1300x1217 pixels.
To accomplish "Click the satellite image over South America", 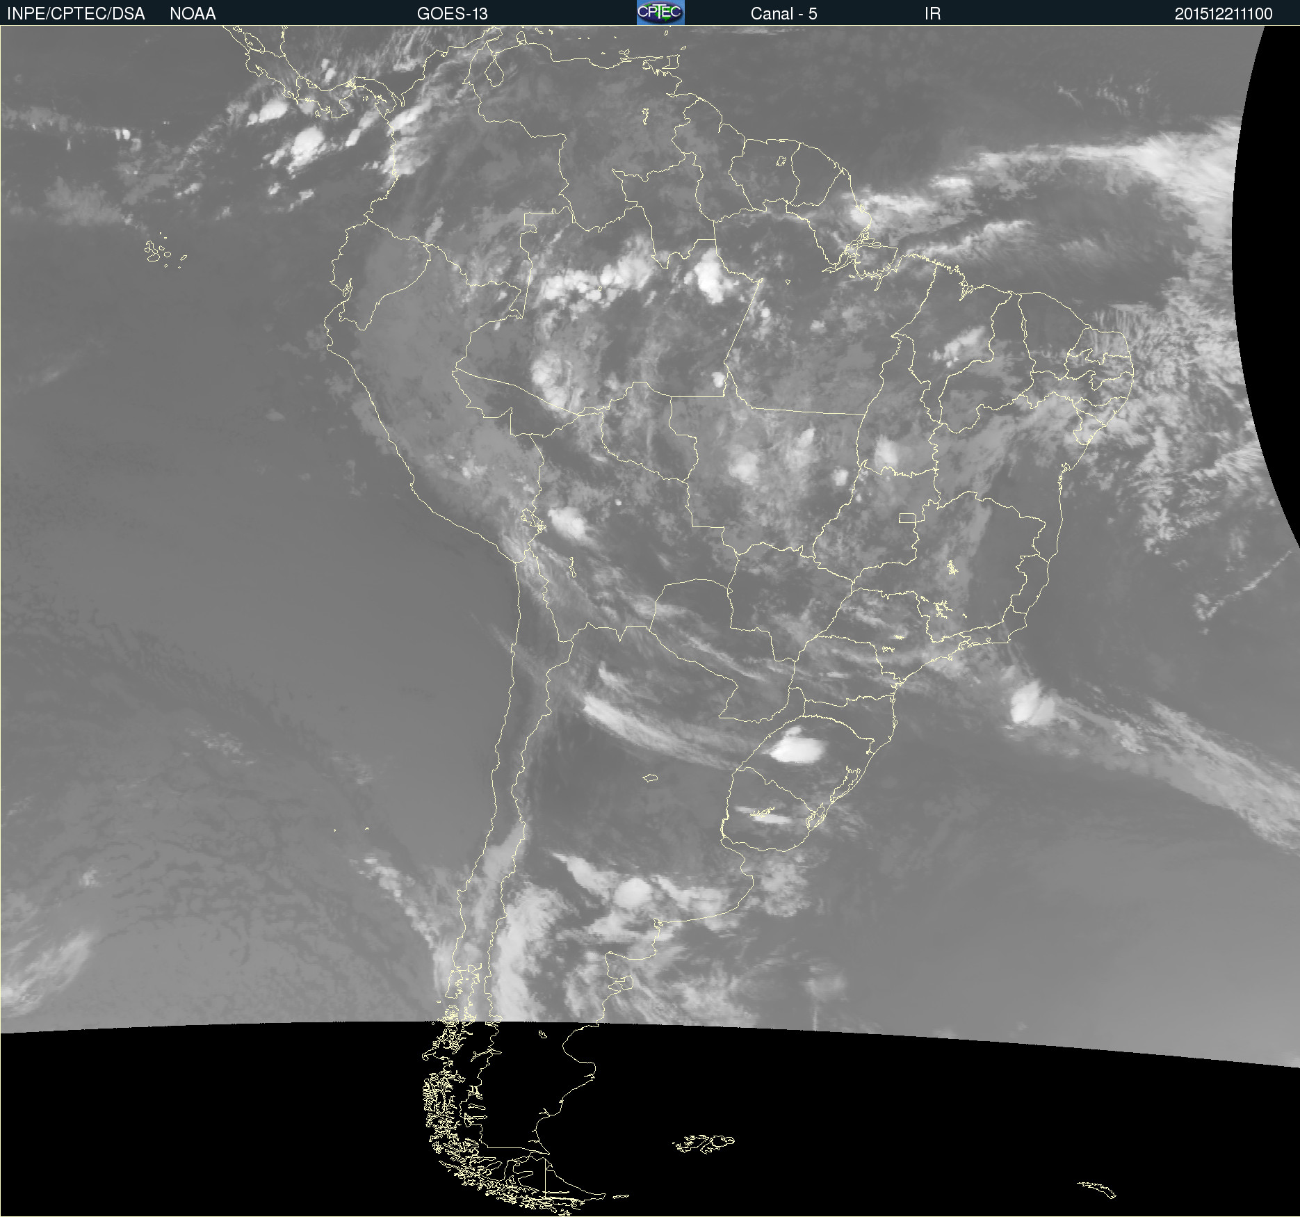I will click(x=650, y=621).
